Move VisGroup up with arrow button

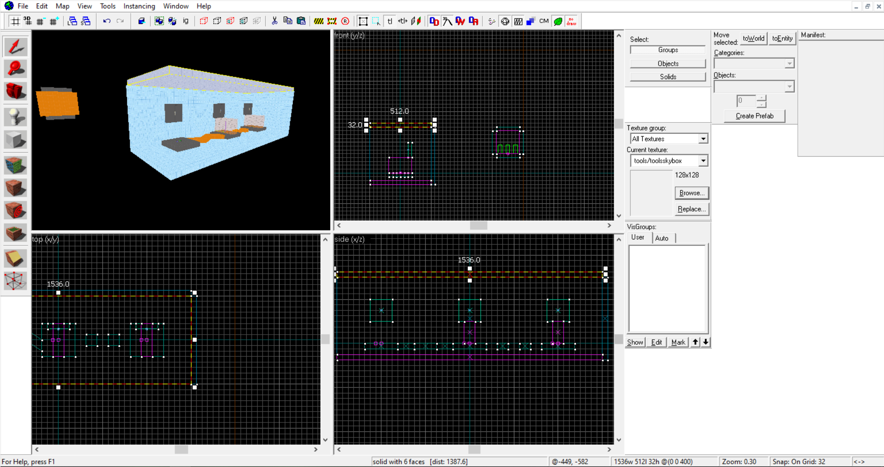pyautogui.click(x=695, y=342)
